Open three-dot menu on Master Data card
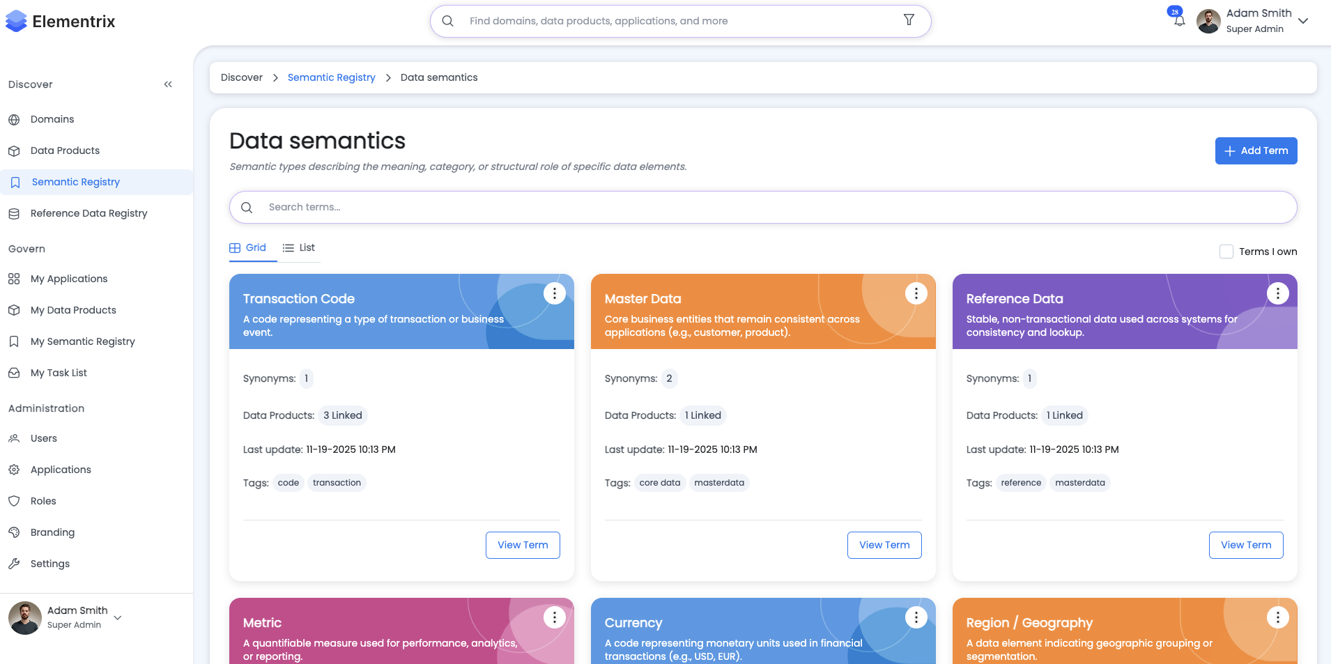Image resolution: width=1331 pixels, height=664 pixels. (916, 293)
